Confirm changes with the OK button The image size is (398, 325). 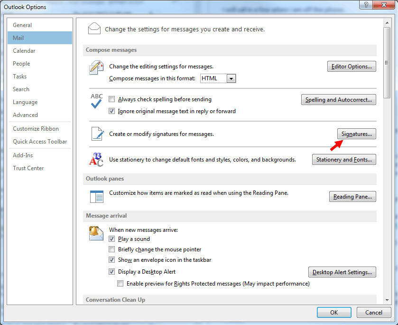[x=334, y=312]
